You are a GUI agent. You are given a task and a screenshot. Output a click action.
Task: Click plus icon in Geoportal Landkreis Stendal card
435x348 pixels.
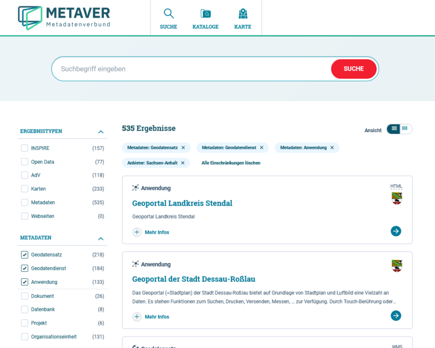137,232
